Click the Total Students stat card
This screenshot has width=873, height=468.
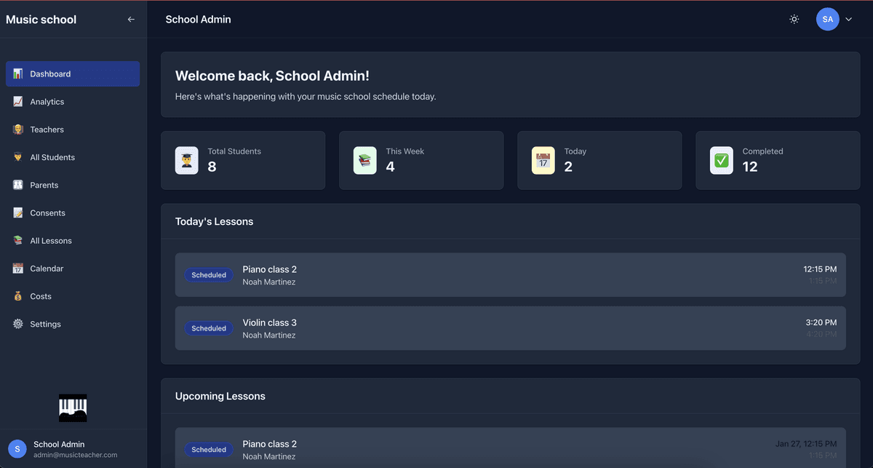243,160
